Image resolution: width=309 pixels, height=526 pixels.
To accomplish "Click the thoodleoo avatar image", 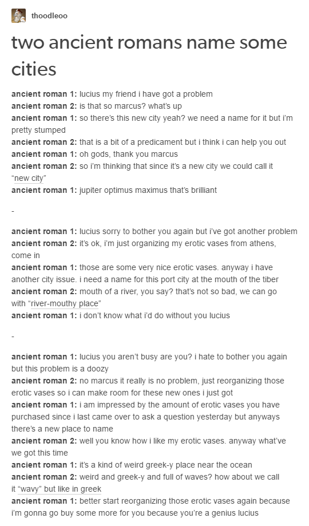I will [x=18, y=16].
